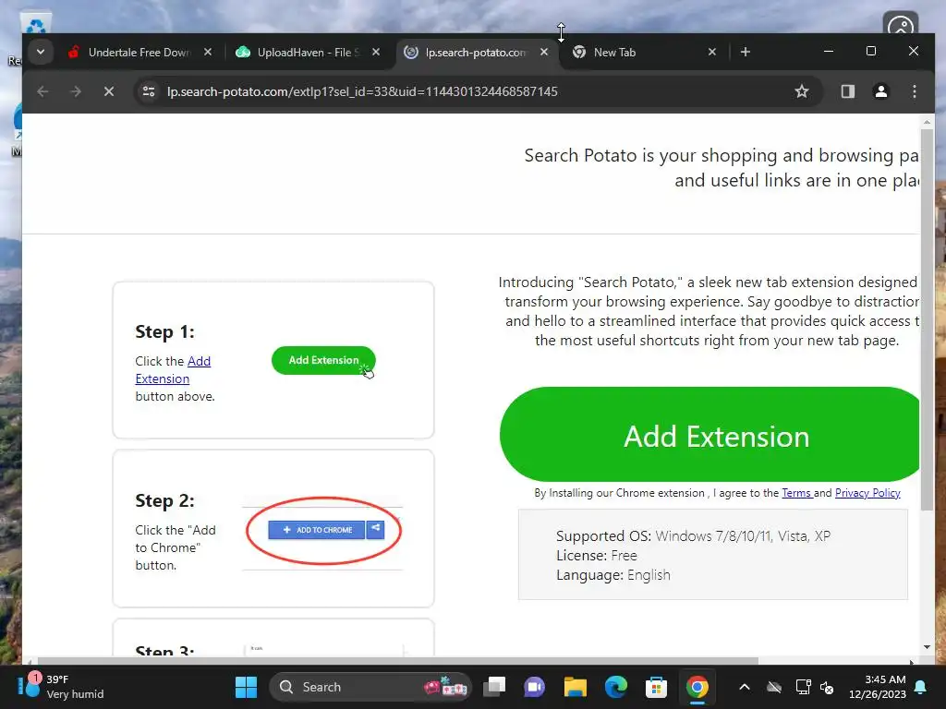
Task: Click the browser forward arrow
Action: (76, 91)
